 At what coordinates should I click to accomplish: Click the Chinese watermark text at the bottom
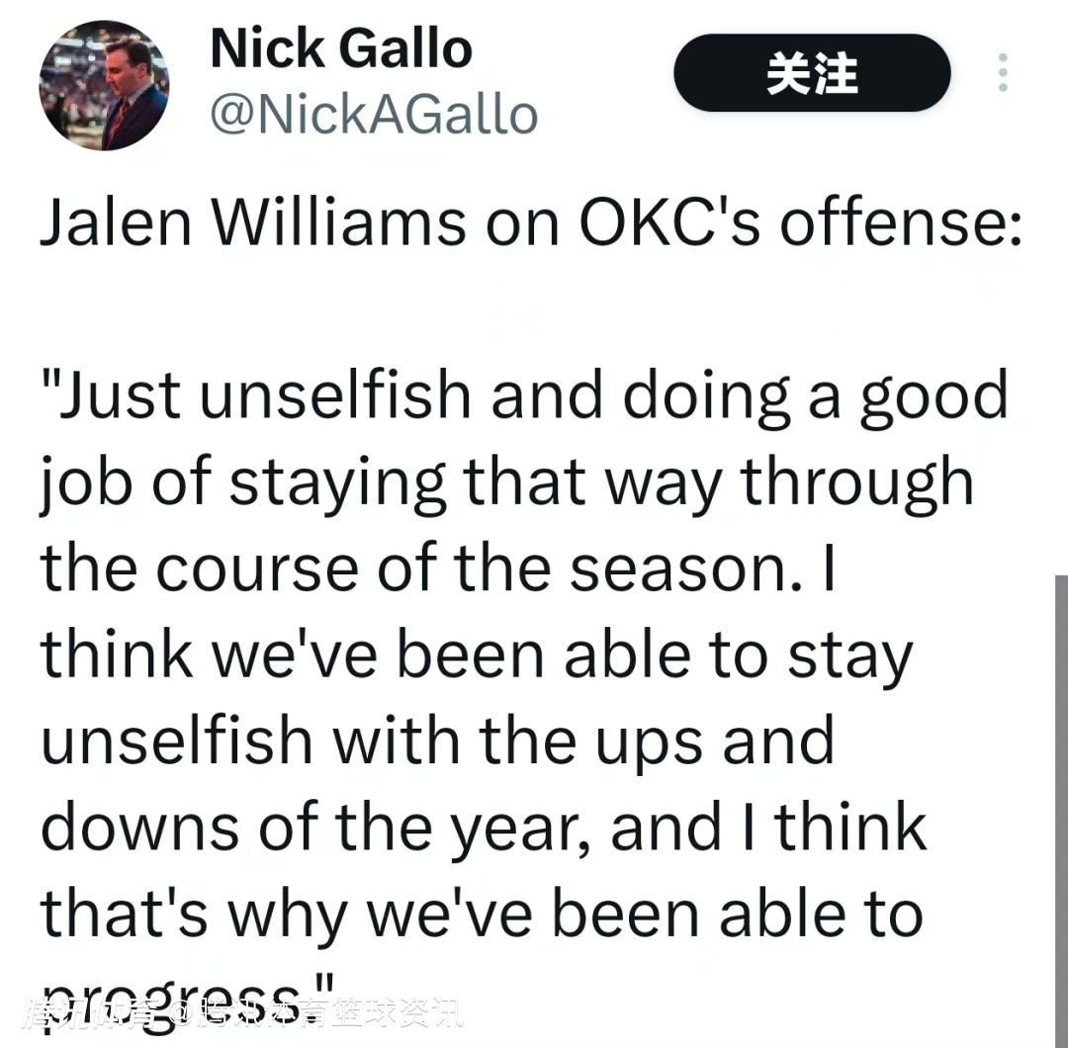(242, 1014)
